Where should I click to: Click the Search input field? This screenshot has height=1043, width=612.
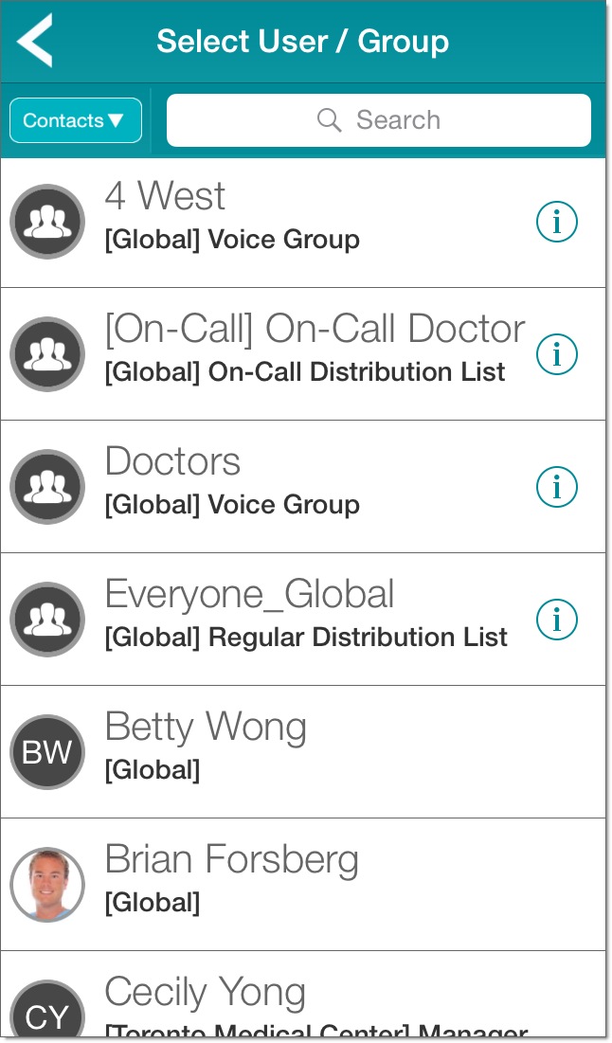click(379, 121)
